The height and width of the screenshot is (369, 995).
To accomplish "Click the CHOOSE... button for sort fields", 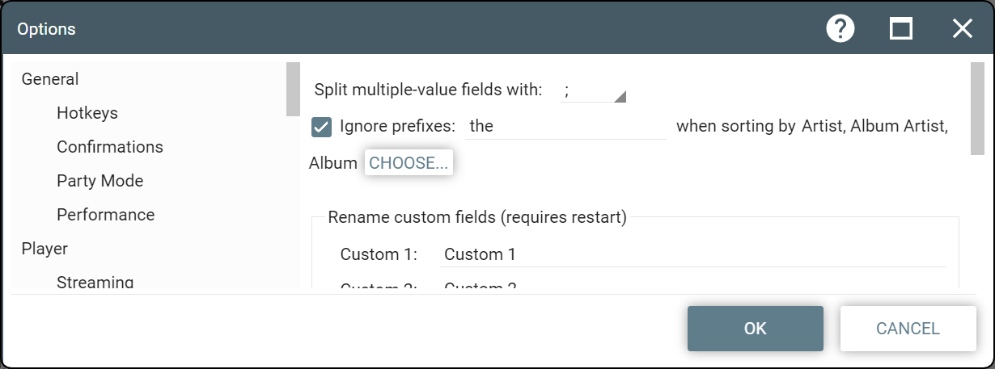I will [409, 163].
